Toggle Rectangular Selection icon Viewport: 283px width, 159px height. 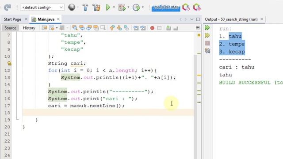103,28
